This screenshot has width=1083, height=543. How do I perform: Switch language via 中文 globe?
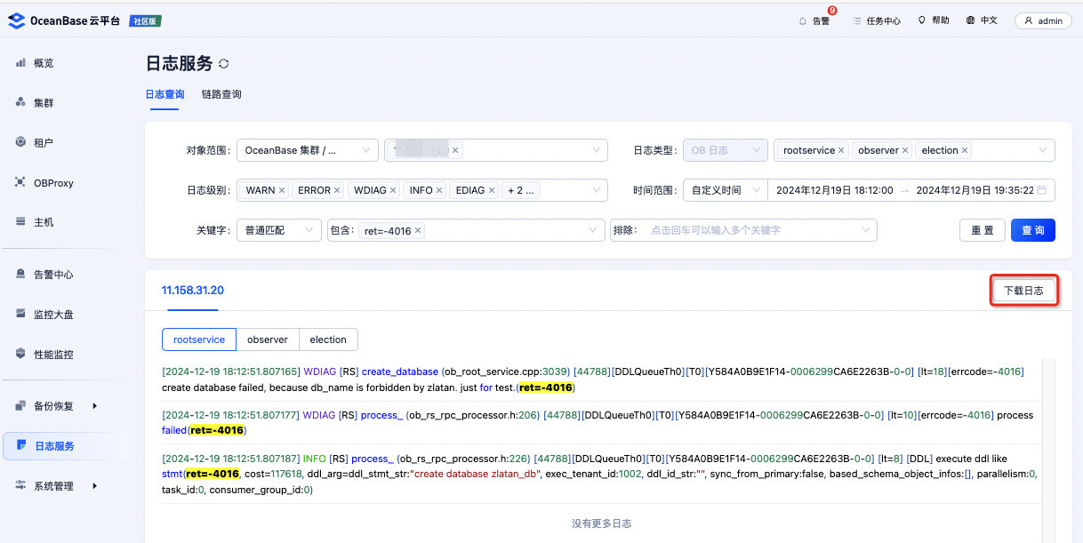982,20
